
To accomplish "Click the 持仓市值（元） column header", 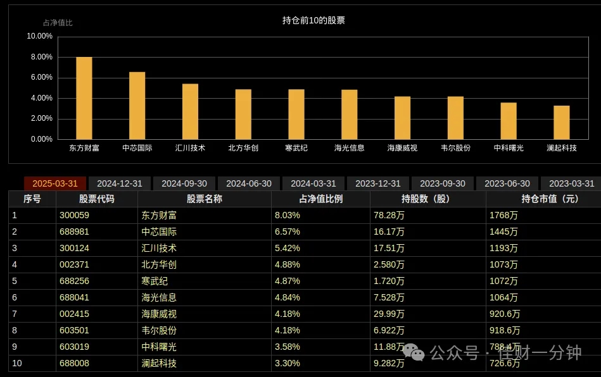I will pos(543,199).
